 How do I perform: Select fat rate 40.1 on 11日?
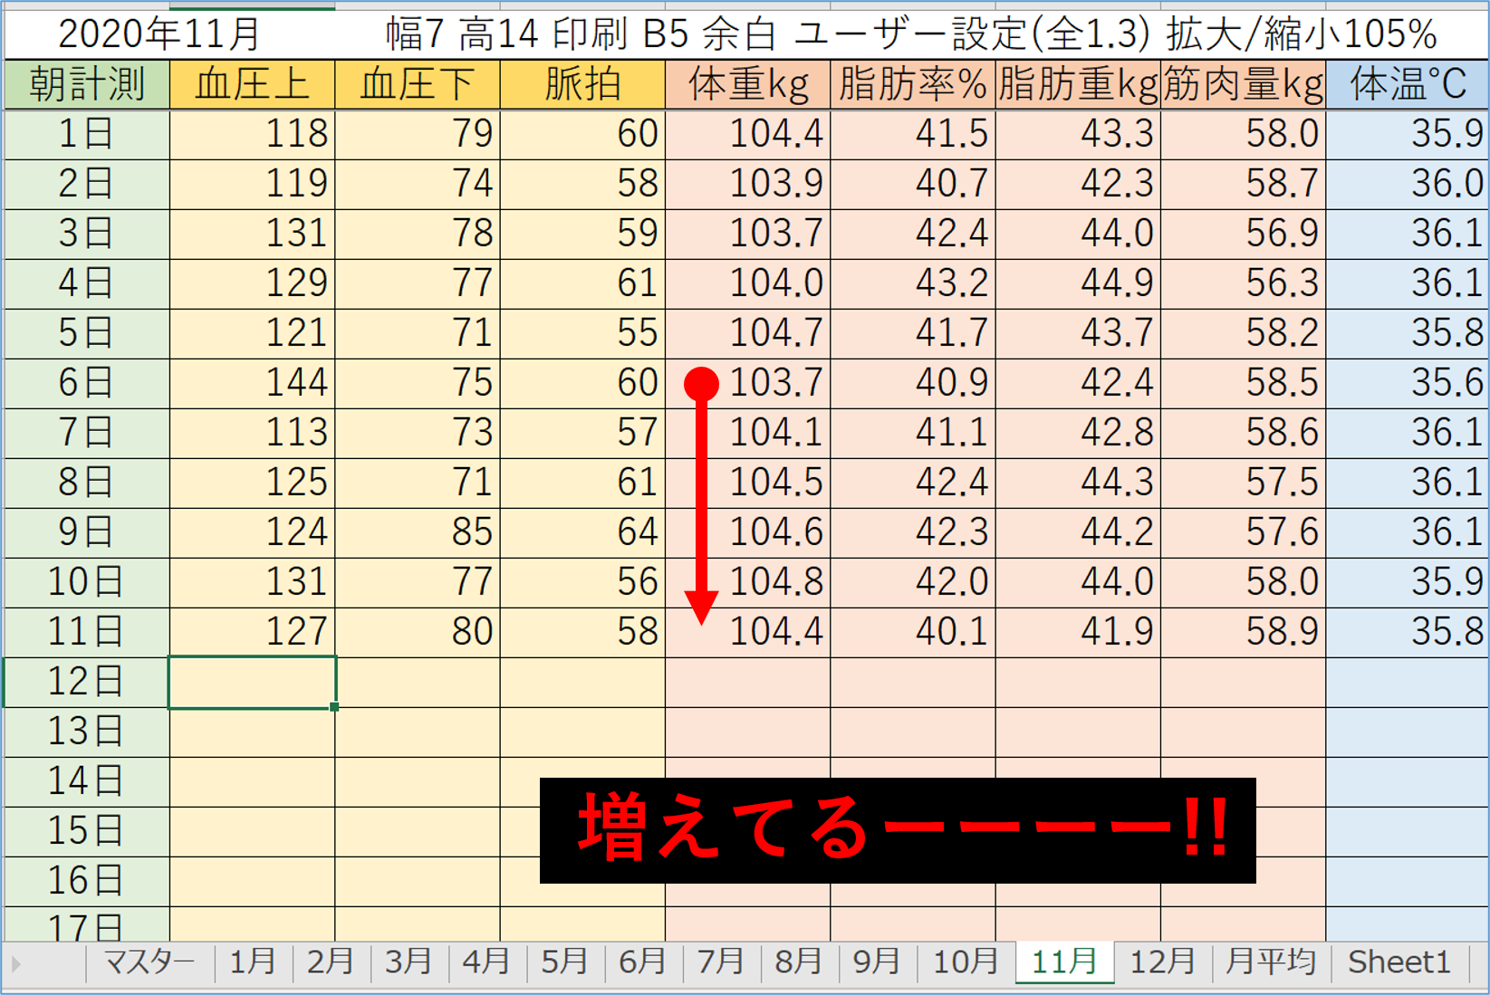point(913,632)
